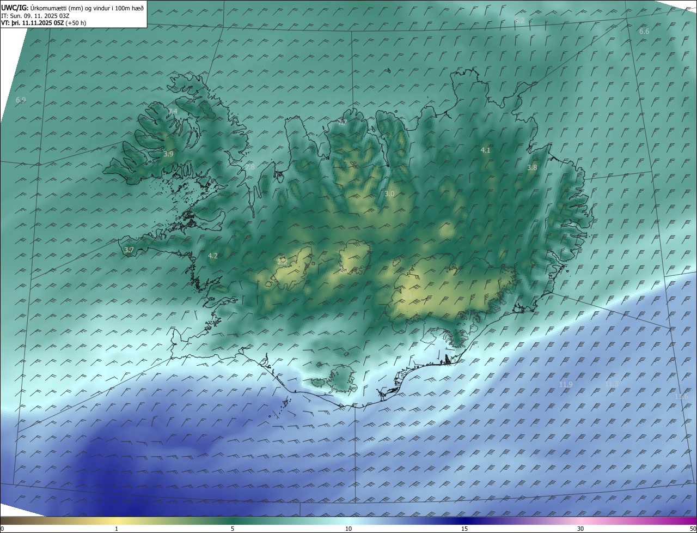Click the 7.4 value in the Westfjords

[x=173, y=112]
